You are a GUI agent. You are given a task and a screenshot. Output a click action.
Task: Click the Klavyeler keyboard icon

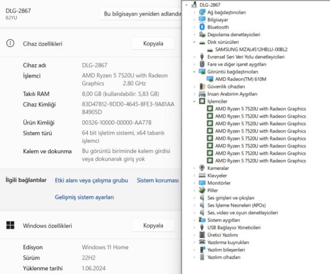(x=202, y=176)
